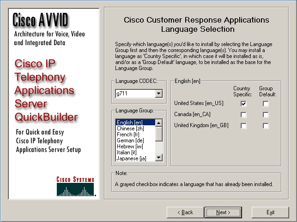Select Japanese [ja] language group
Screen dimensions: 297x222
[x=135, y=158]
